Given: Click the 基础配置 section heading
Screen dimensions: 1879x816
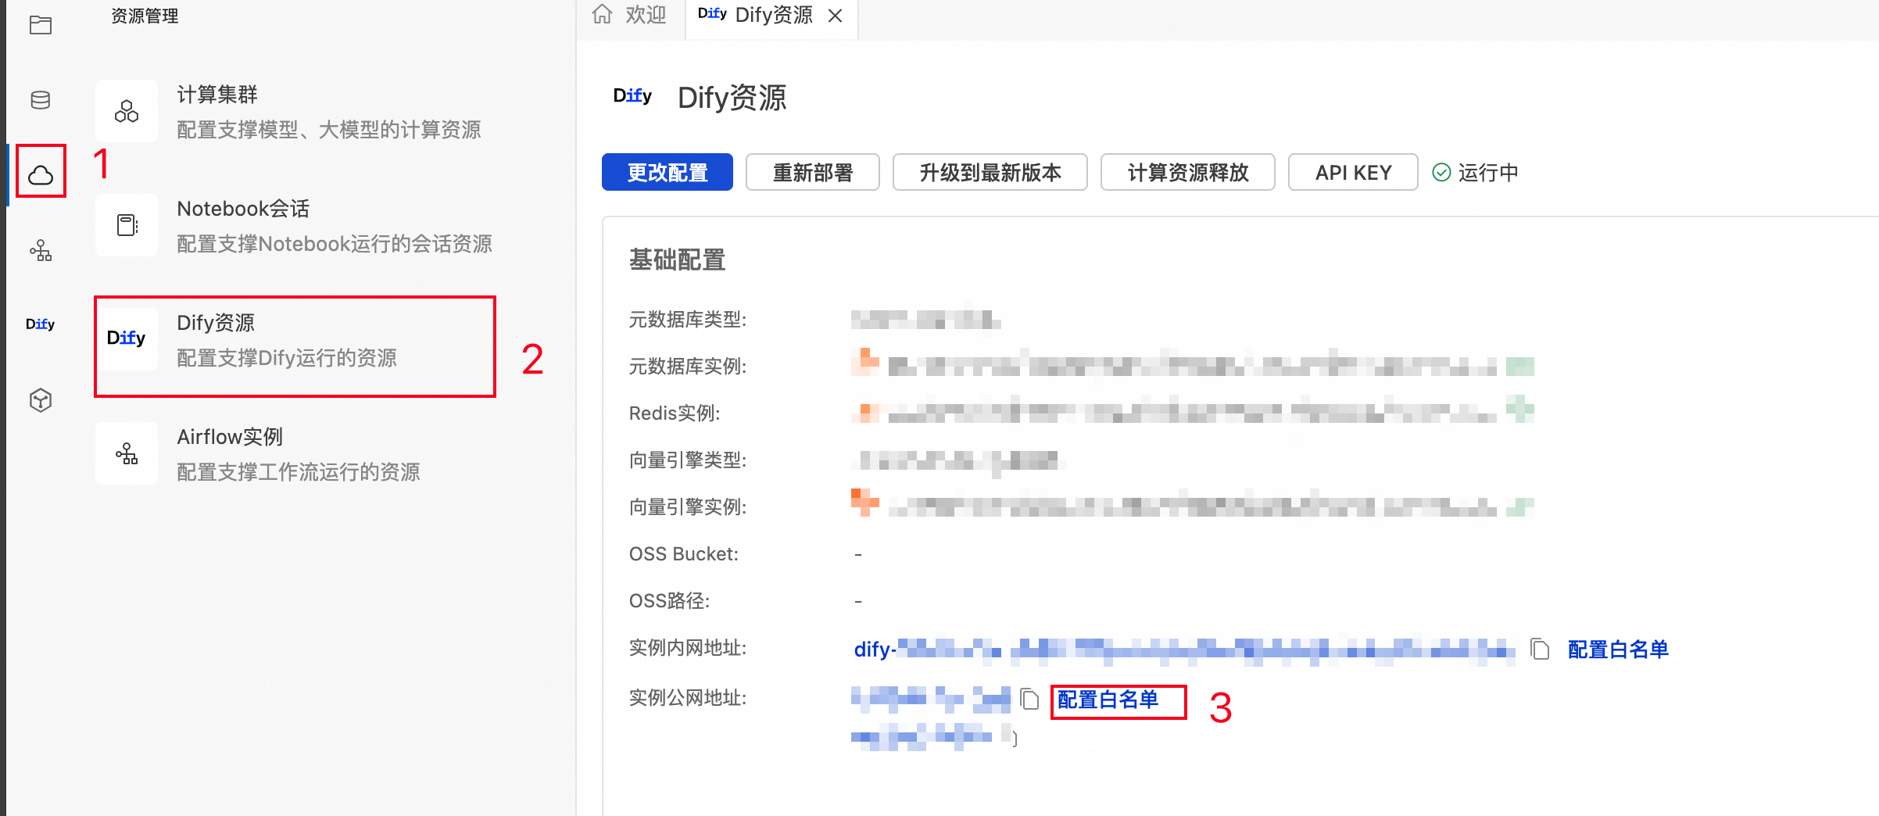Looking at the screenshot, I should pos(678,259).
